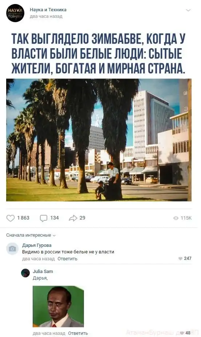The image size is (201, 337).
Task: Open Дарья Гурова's camera placeholder avatar
Action: click(12, 249)
